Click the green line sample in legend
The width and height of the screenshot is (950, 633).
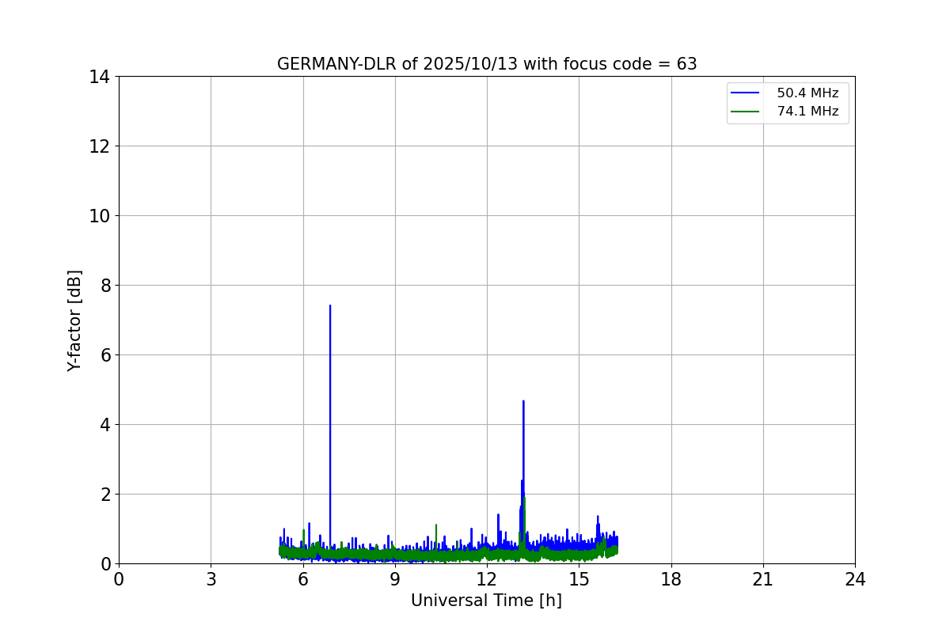(745, 112)
